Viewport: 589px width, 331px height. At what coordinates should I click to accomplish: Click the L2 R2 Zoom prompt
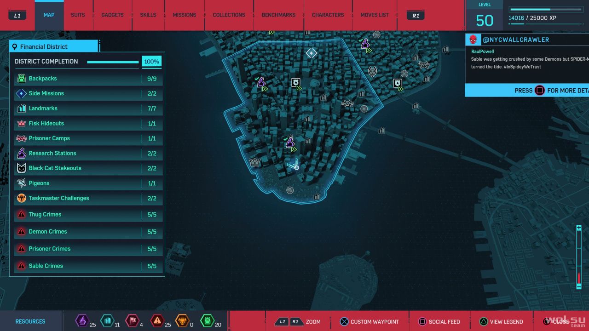[298, 322]
